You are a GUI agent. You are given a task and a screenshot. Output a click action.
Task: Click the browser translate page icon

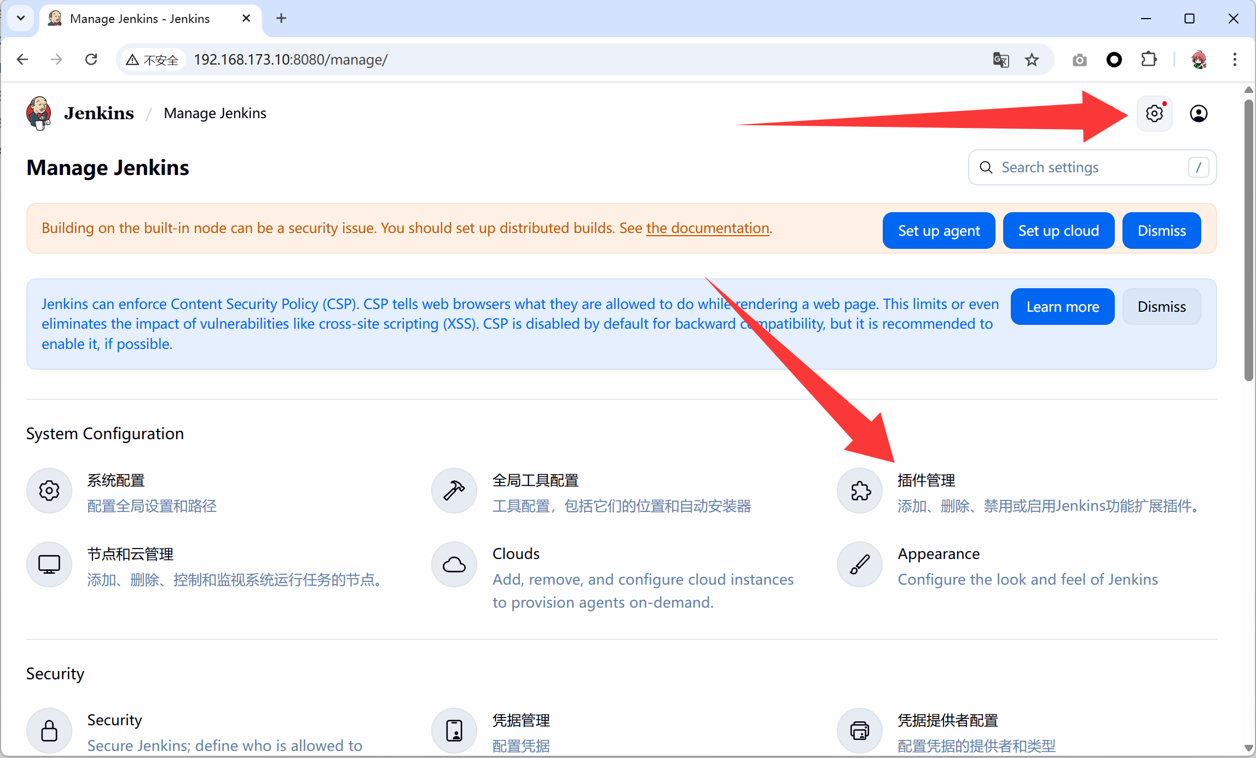pos(1000,60)
